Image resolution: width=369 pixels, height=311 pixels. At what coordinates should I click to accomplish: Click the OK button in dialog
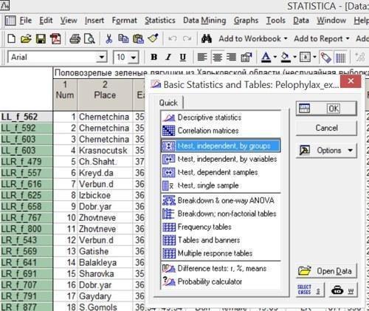coord(326,109)
